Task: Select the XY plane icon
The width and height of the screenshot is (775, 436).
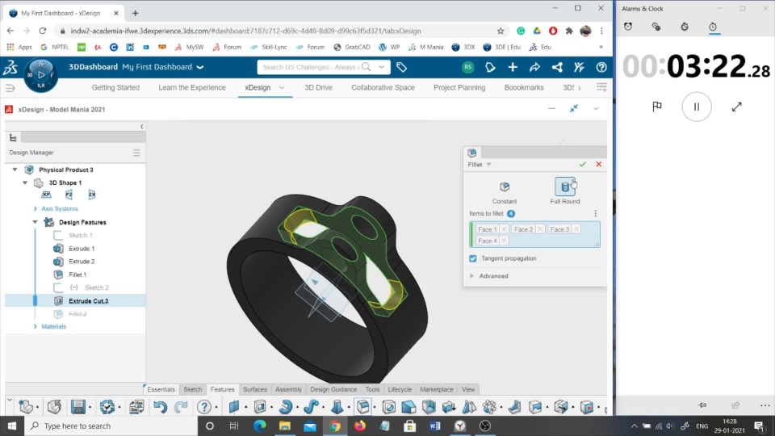Action: (46, 195)
